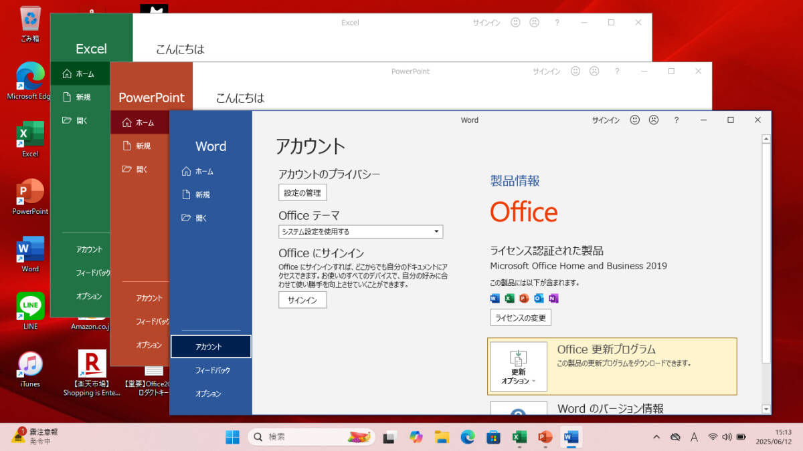This screenshot has height=451, width=803.
Task: Open File Explorer from the taskbar
Action: [x=442, y=437]
